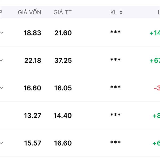Reveal hidden quantity in the 37.25 row

(115, 59)
